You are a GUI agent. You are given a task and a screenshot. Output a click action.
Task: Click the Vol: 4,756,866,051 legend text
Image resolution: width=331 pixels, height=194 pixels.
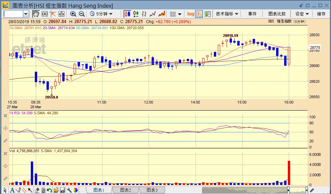(x=24, y=151)
